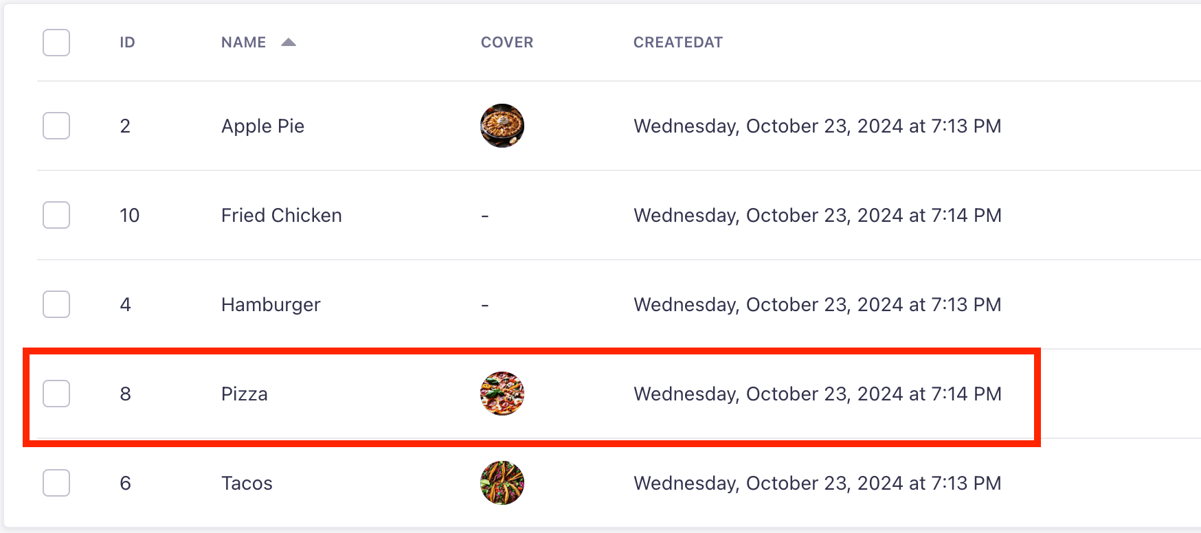The image size is (1201, 533).
Task: Sort by the CREATEDAT column header
Action: (x=678, y=43)
